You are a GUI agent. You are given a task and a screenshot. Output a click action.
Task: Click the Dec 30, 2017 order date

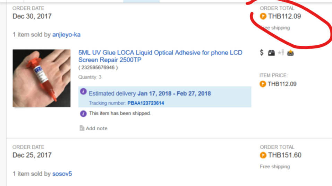pos(32,16)
